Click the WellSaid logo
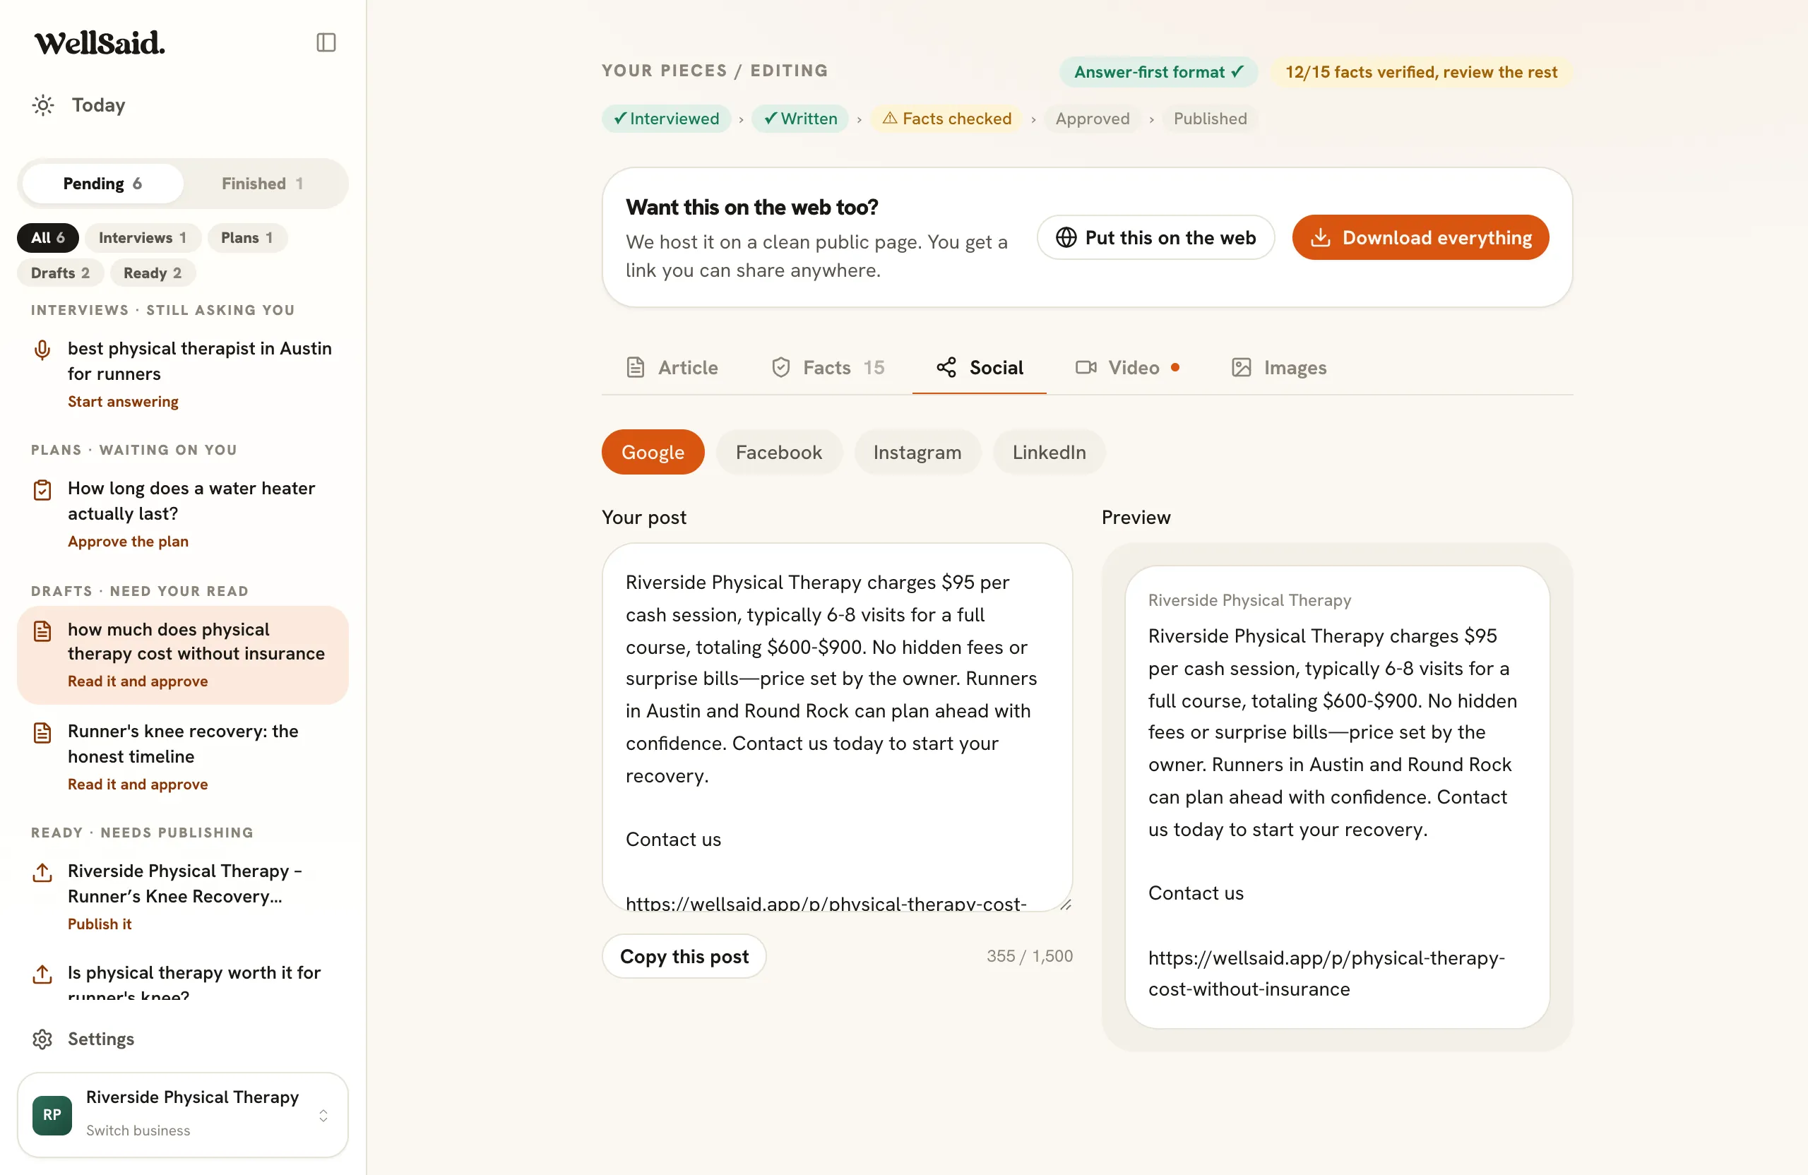Image resolution: width=1808 pixels, height=1175 pixels. click(100, 43)
